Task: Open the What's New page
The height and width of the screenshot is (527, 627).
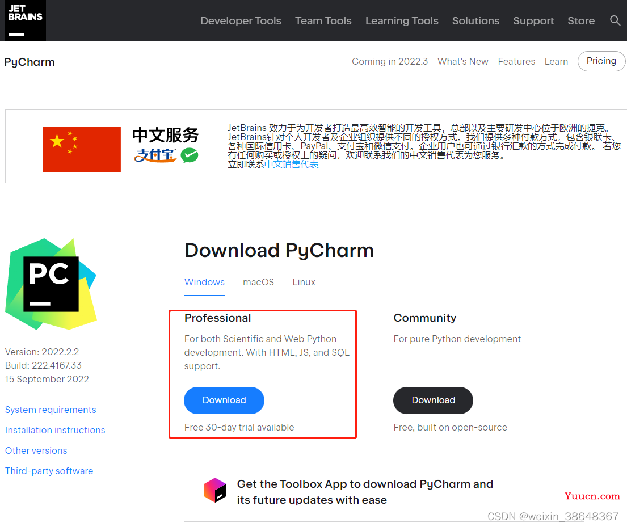Action: [462, 61]
